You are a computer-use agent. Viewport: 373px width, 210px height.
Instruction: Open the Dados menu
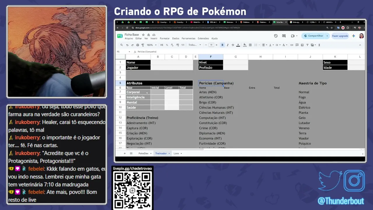coord(176,38)
